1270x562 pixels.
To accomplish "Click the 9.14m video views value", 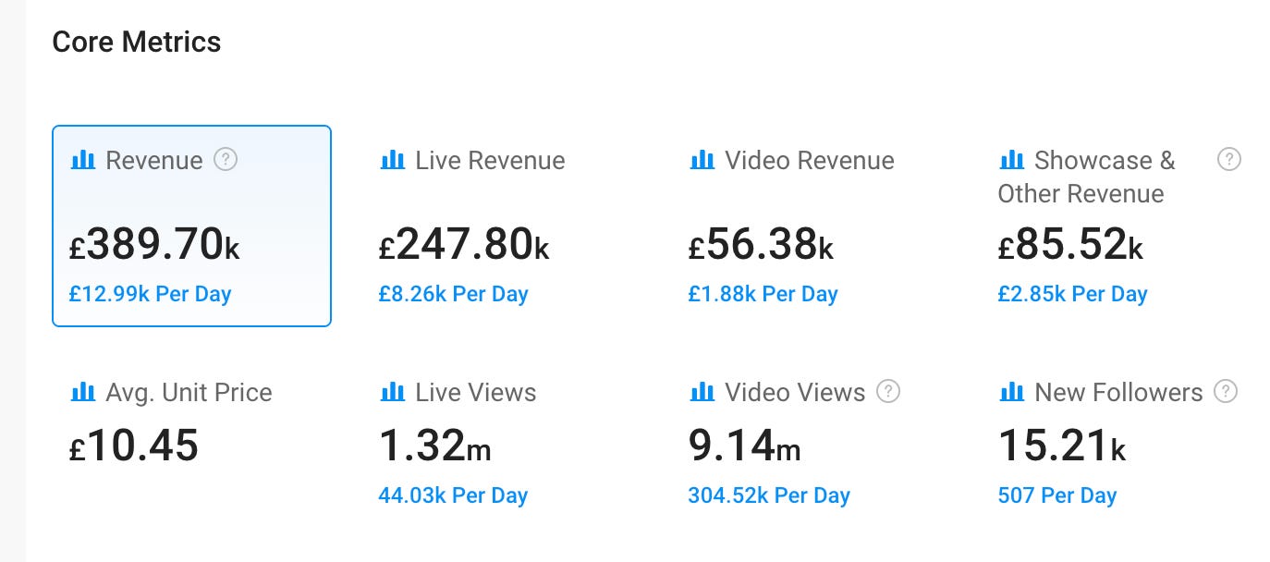I will point(745,446).
